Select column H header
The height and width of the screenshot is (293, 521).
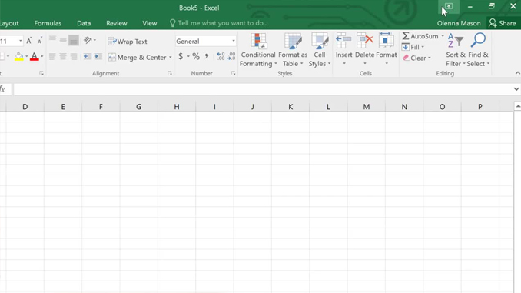click(177, 107)
